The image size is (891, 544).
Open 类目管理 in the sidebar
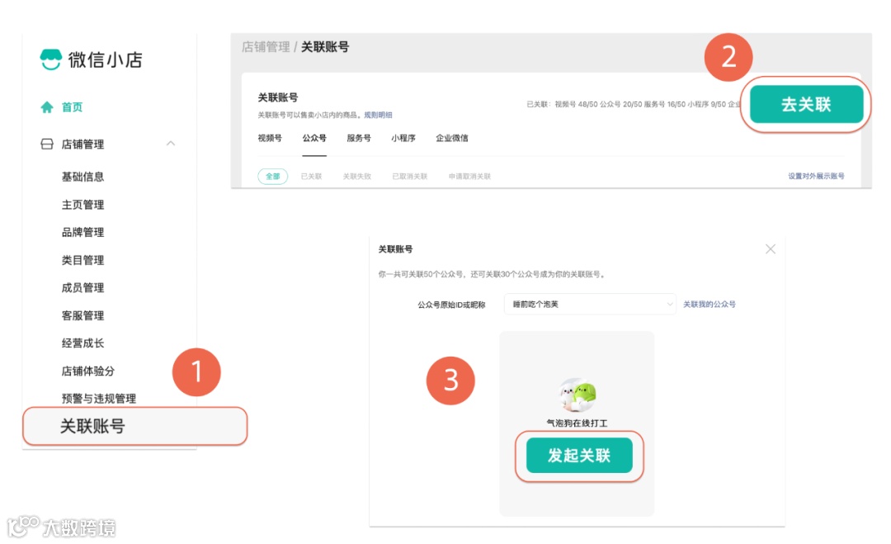(x=83, y=260)
